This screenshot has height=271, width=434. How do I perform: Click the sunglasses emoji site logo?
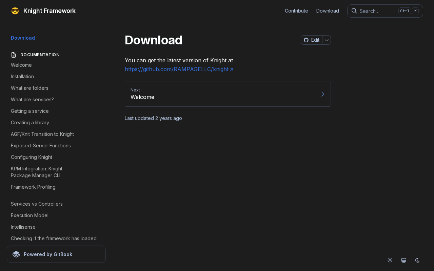tap(15, 11)
